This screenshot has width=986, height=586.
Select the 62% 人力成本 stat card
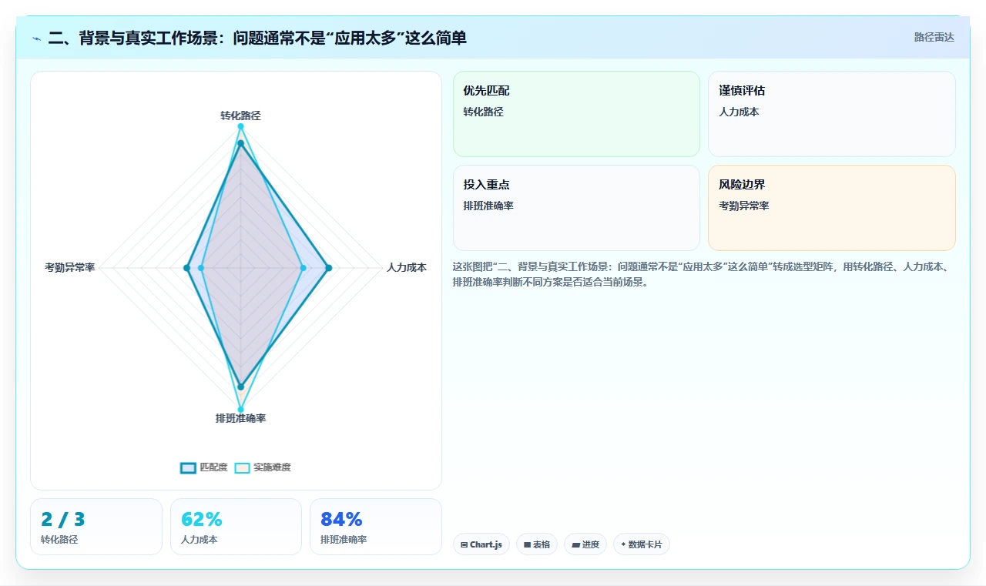pyautogui.click(x=236, y=527)
